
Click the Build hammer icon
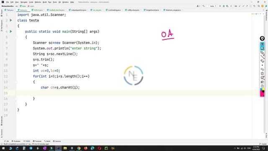204,6
